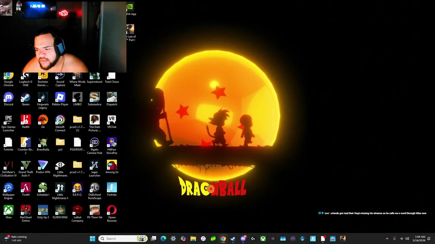Image resolution: width=435 pixels, height=244 pixels.
Task: Open Roblox Player desktop icon
Action: 60,99
